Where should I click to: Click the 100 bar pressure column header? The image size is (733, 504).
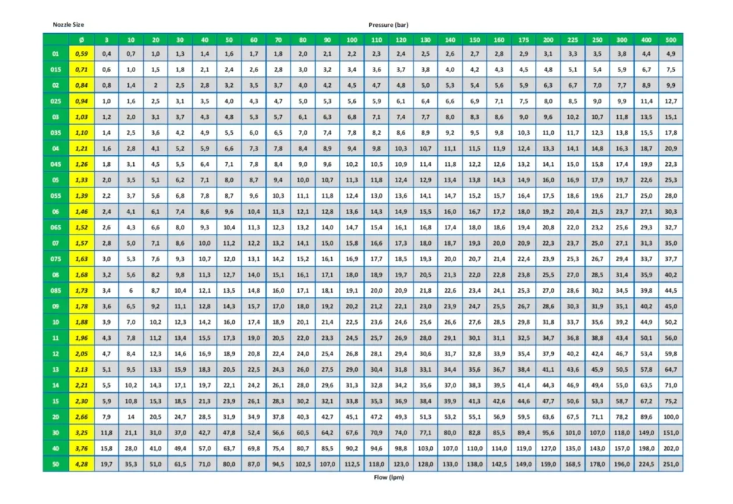tap(352, 40)
